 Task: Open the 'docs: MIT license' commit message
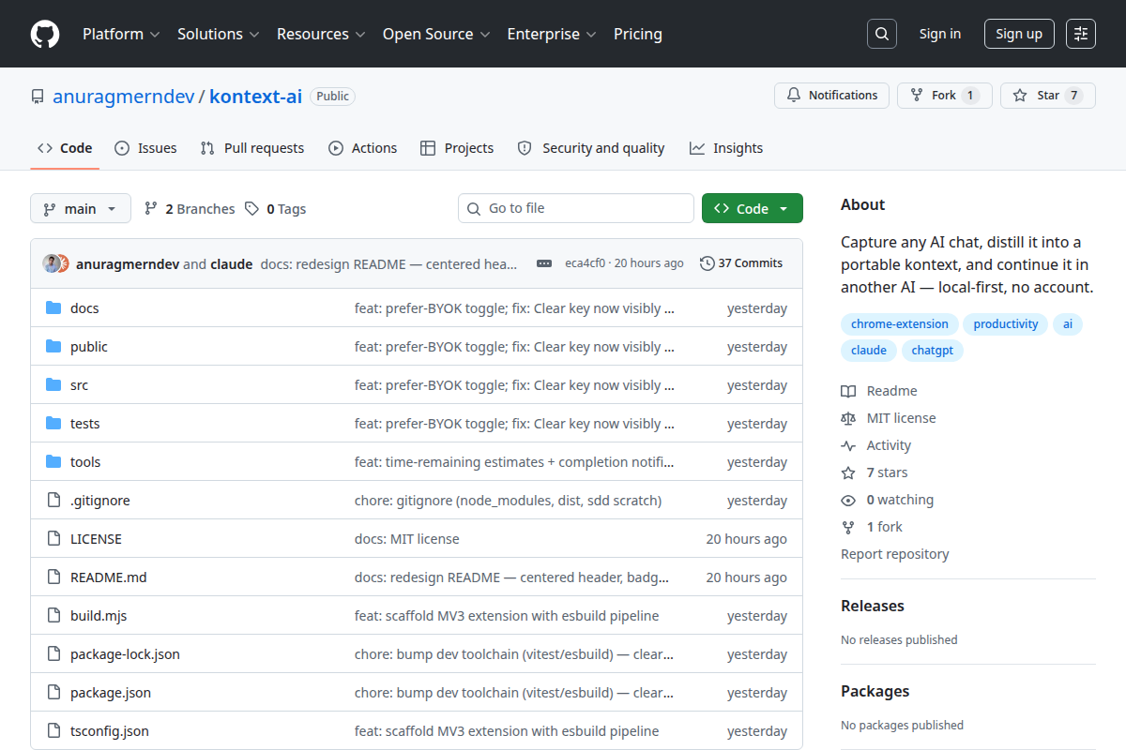pyautogui.click(x=407, y=539)
